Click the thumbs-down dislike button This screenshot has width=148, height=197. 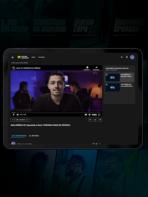[100, 120]
